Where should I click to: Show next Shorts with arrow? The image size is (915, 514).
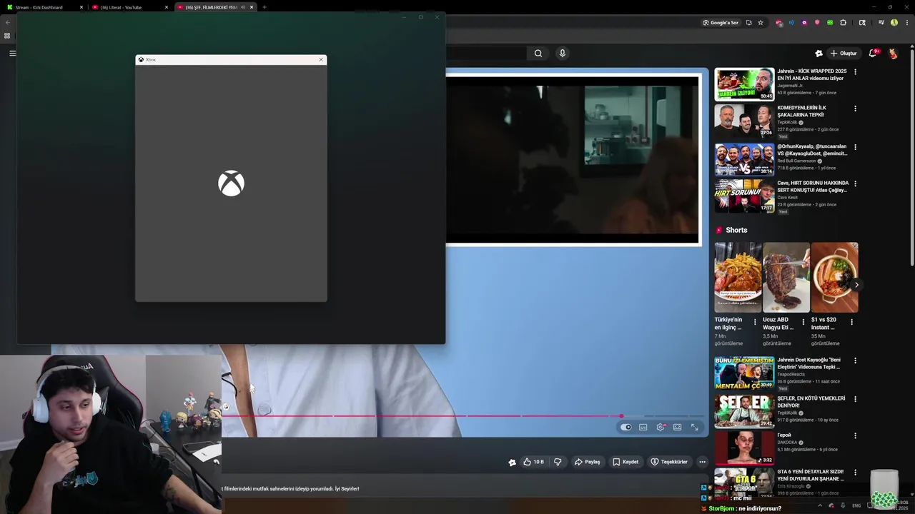856,285
